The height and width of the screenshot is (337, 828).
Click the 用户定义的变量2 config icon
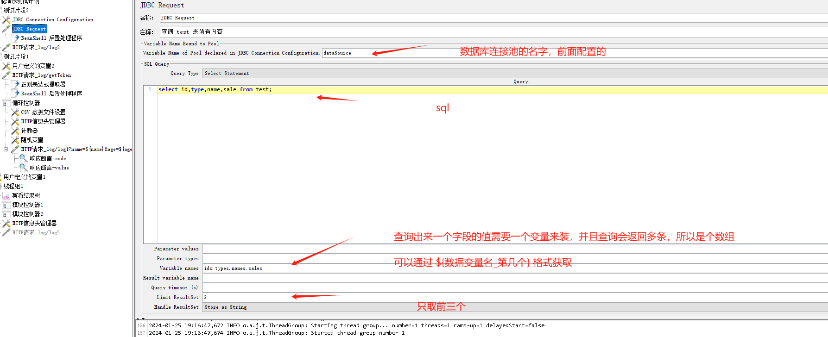pyautogui.click(x=6, y=66)
